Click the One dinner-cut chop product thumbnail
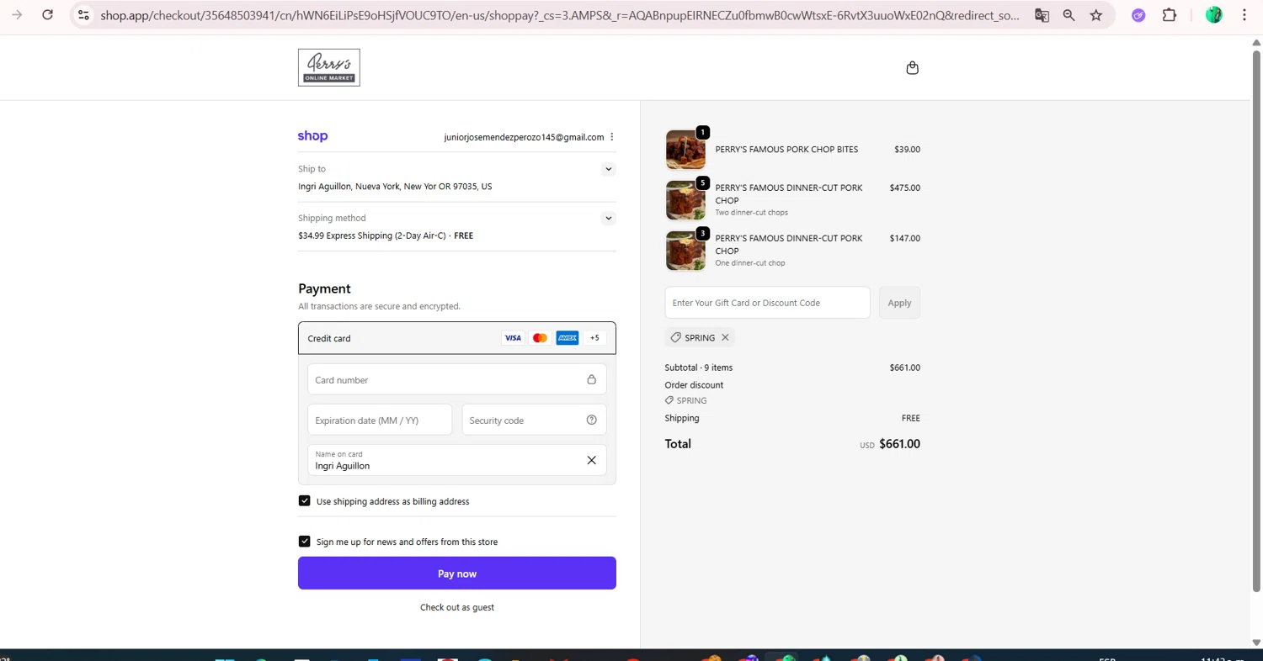Image resolution: width=1263 pixels, height=661 pixels. coord(685,251)
